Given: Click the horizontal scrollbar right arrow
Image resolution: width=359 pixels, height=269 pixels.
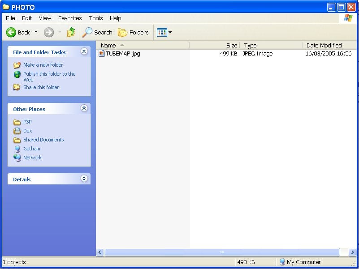Looking at the screenshot, I should [353, 252].
